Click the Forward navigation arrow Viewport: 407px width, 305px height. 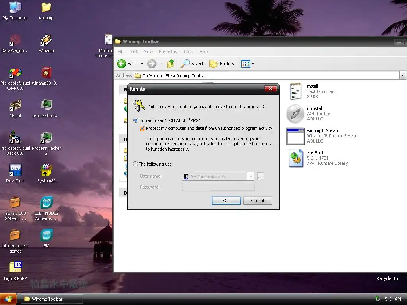coord(152,64)
